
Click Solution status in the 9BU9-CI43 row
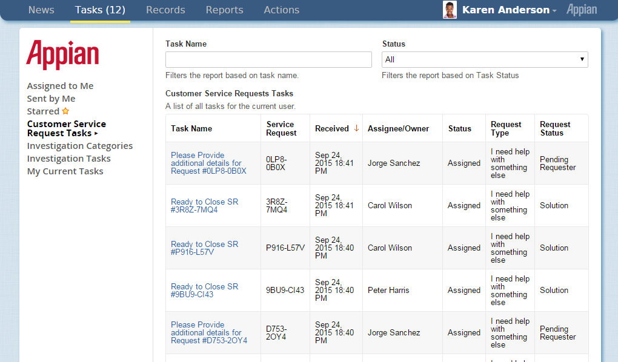(554, 291)
